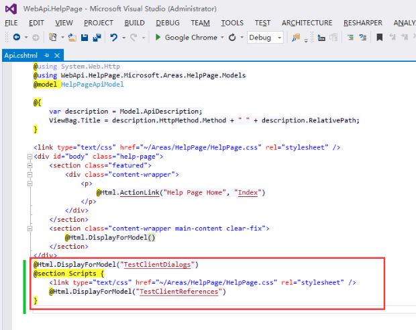Click the greyed Next Bookmark icon
Image resolution: width=416 pixels, height=330 pixels.
(405, 37)
